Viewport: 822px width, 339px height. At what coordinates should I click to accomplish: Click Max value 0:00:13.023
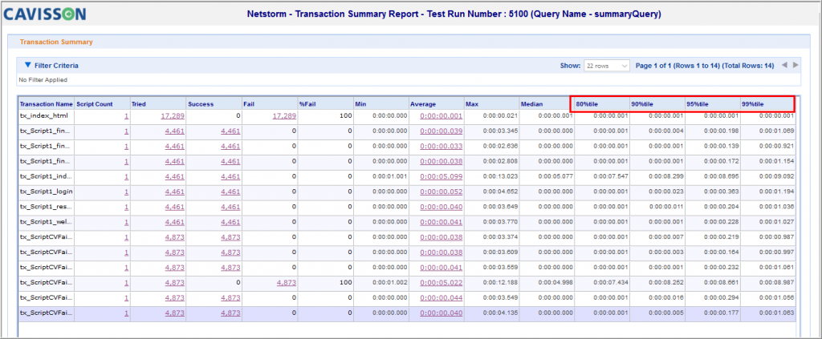click(501, 177)
